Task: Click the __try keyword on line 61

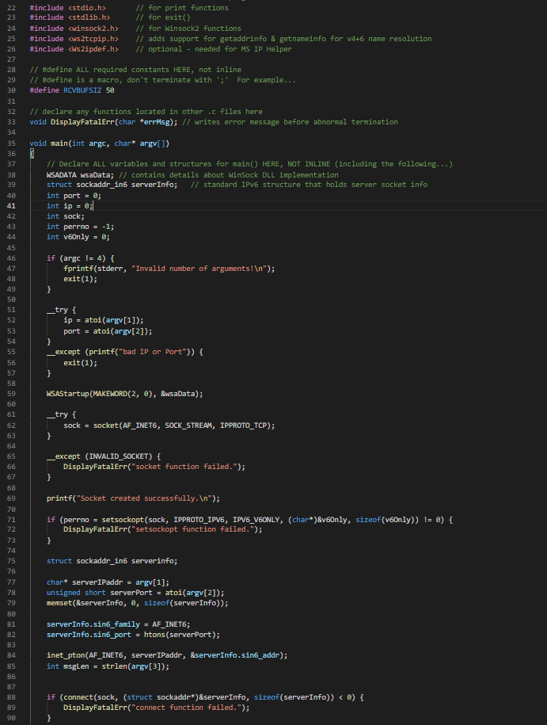Action: click(x=57, y=414)
